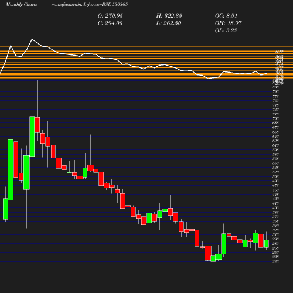Viewport: 293px width, 293px height.
Task: Click the price axis label '808'
Action: pyautogui.click(x=275, y=87)
